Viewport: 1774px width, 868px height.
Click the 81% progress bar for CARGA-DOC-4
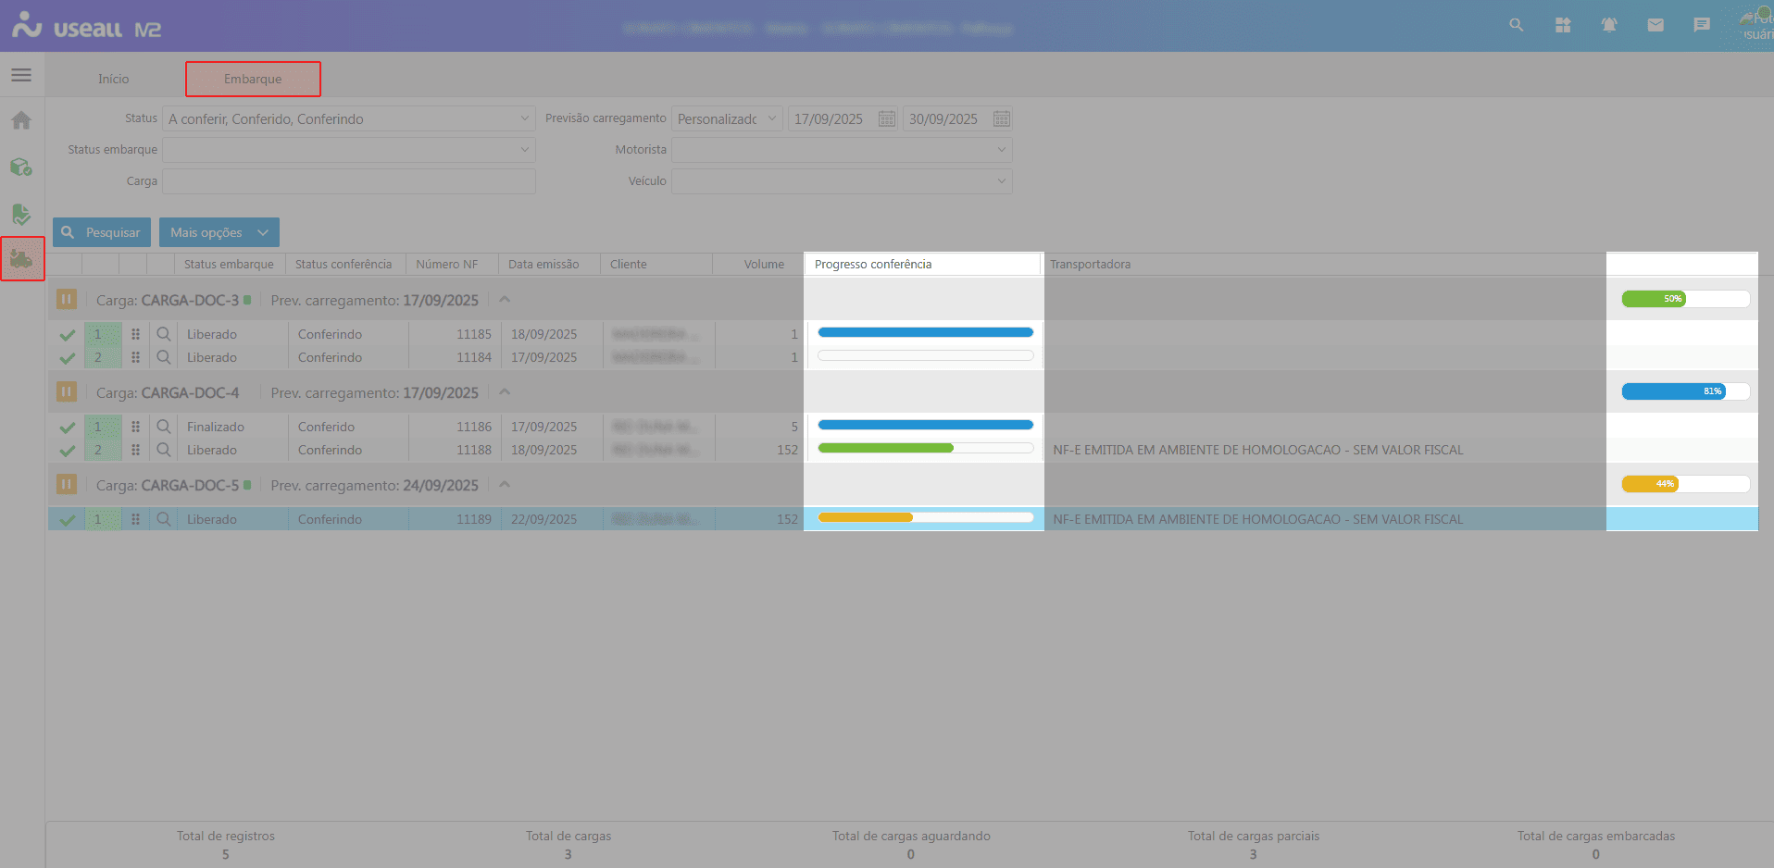point(1685,391)
